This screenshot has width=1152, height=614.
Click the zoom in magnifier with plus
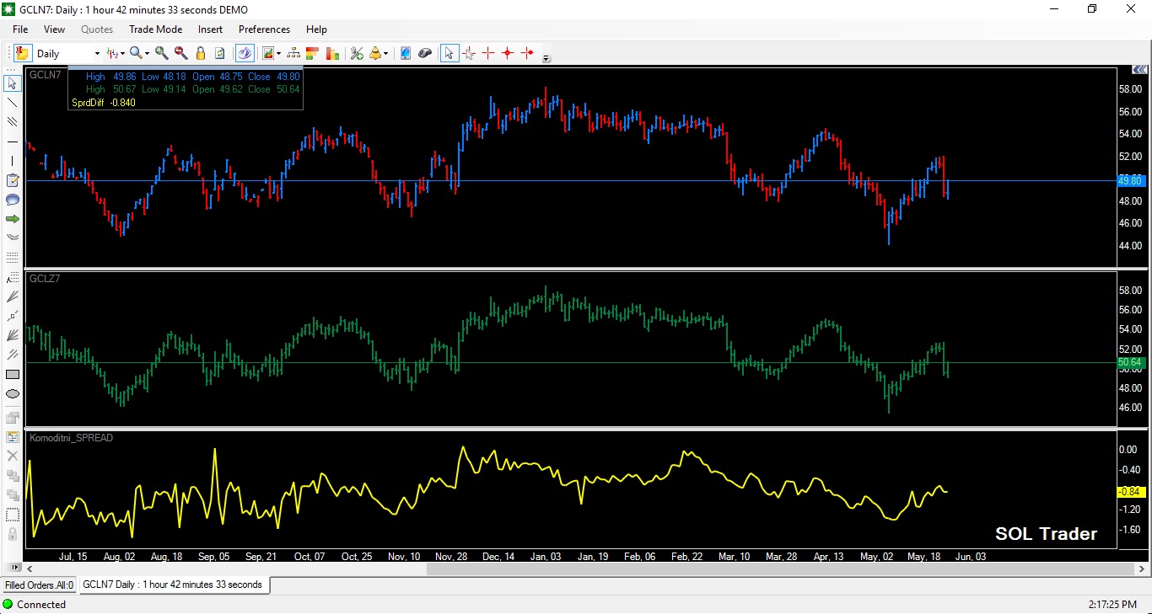161,53
